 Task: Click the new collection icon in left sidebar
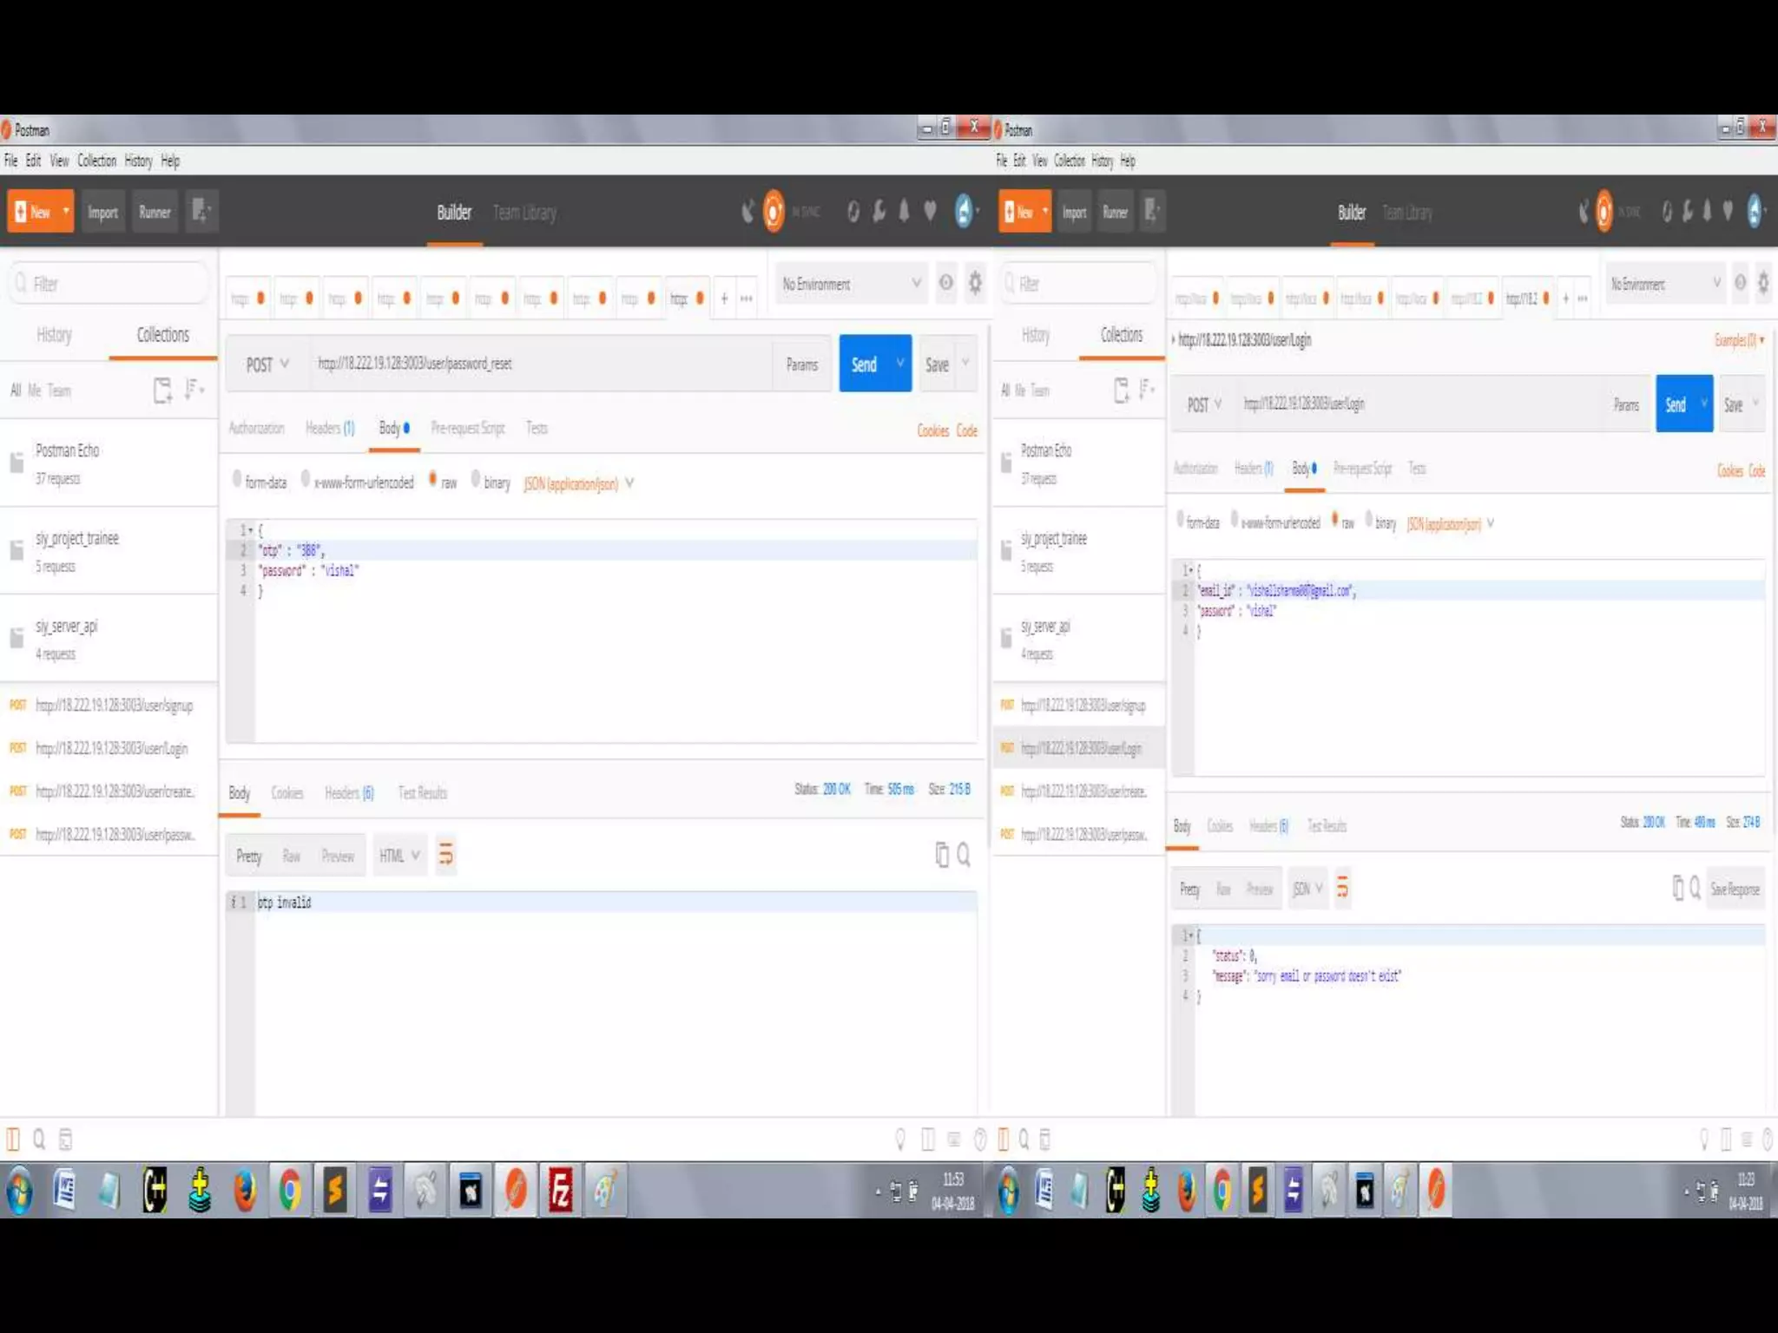point(162,391)
